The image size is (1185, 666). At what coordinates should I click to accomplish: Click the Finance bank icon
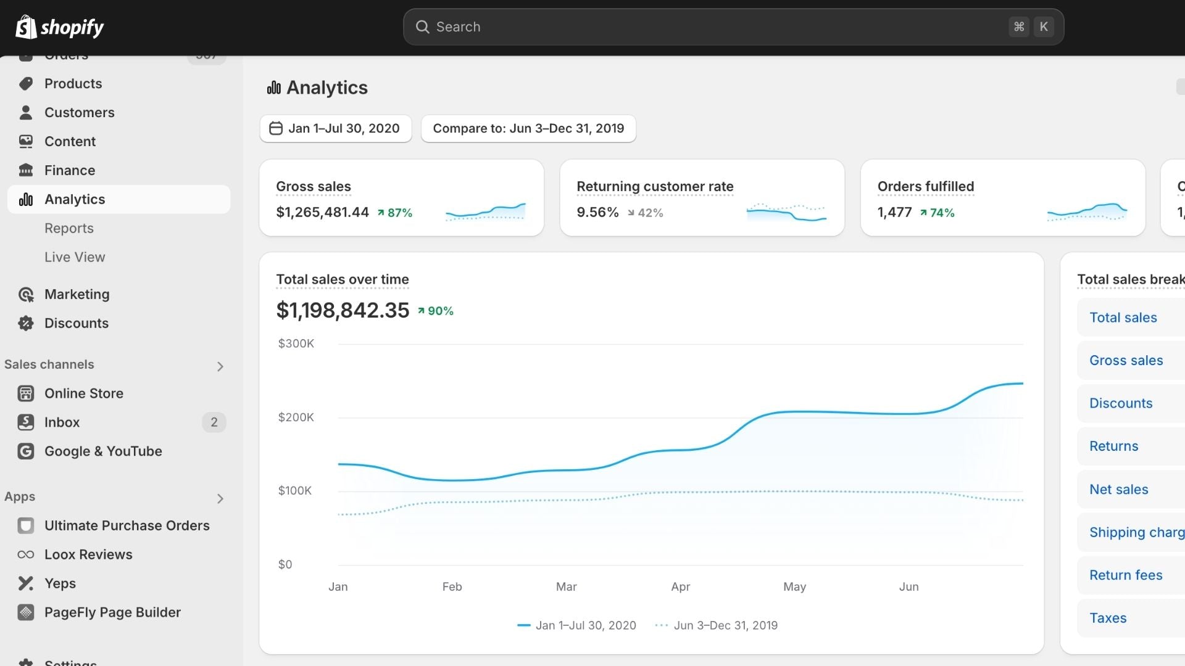coord(26,170)
